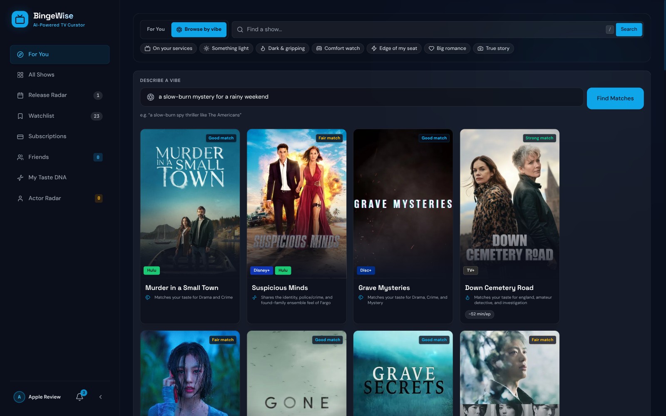Click the Watchlist bookmark icon
Screen dimensions: 666x416
[x=20, y=116]
